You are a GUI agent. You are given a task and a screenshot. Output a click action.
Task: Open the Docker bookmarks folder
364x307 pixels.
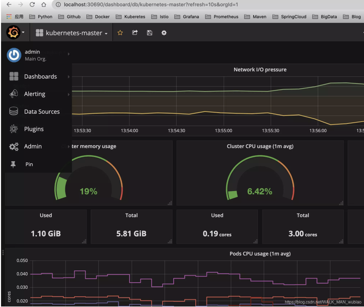[x=98, y=17]
